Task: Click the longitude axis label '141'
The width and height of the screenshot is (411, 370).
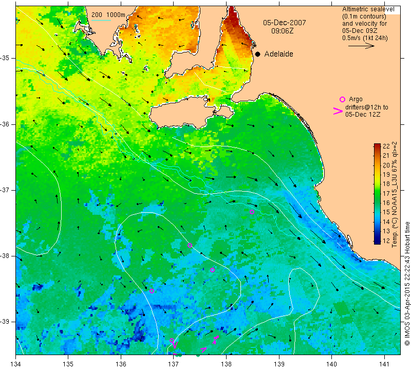Action: click(384, 364)
